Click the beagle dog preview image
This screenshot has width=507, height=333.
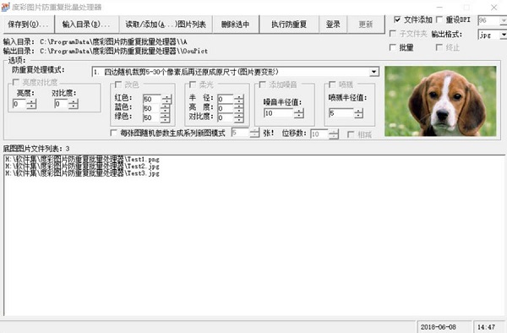pos(440,101)
